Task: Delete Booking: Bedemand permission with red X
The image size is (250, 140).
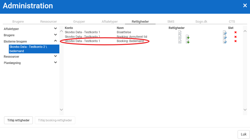Action: [x=236, y=41]
